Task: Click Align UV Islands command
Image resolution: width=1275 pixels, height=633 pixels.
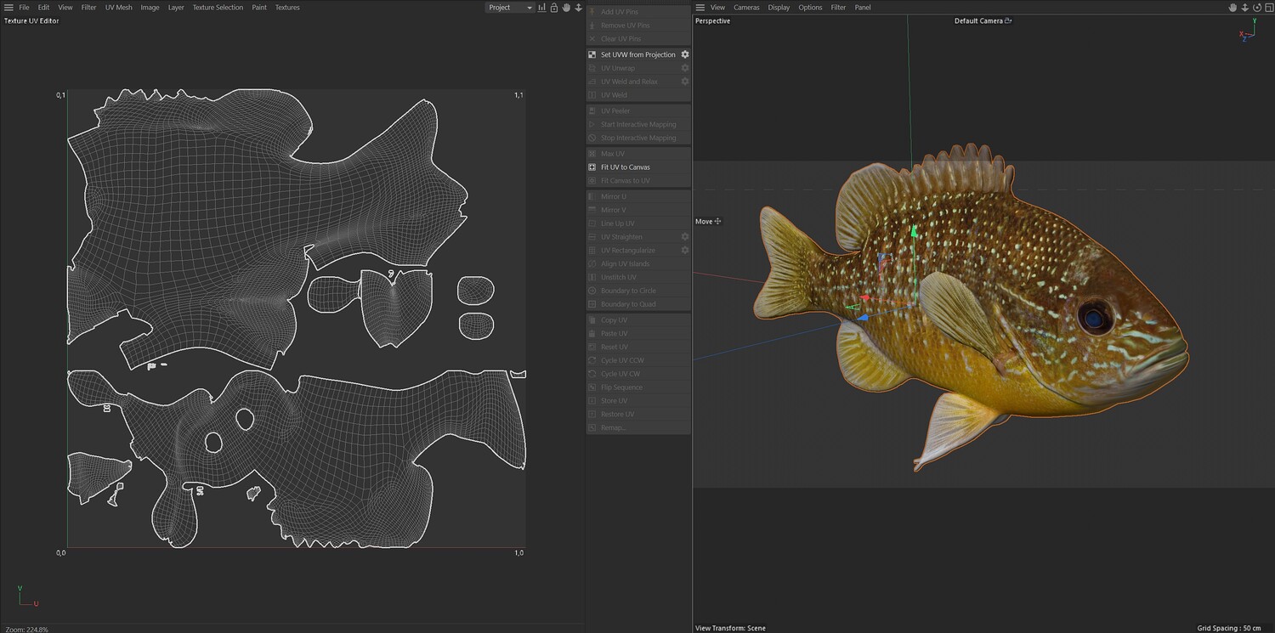Action: pyautogui.click(x=637, y=264)
